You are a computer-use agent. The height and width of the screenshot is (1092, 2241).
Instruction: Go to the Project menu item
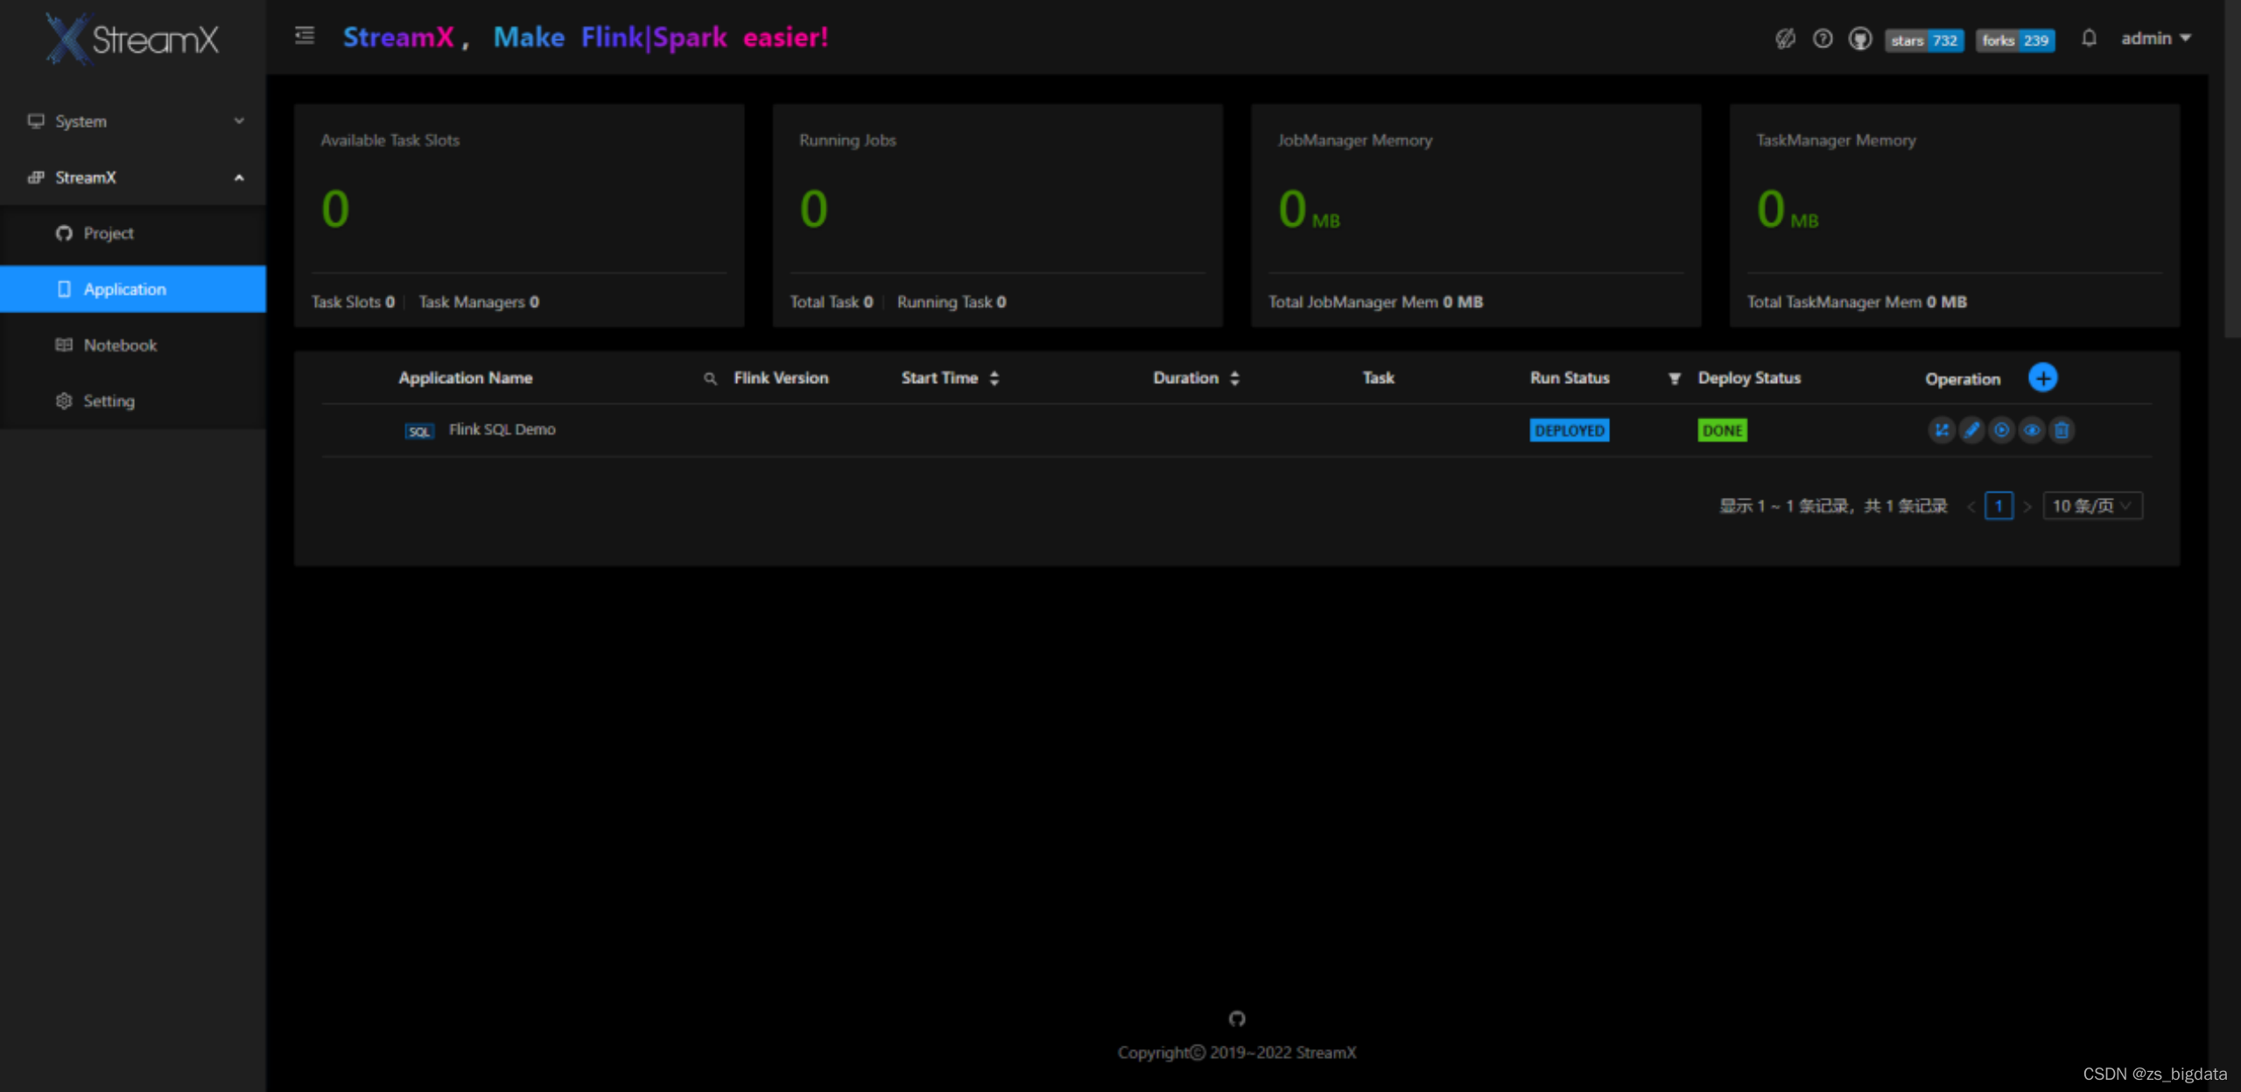click(109, 234)
